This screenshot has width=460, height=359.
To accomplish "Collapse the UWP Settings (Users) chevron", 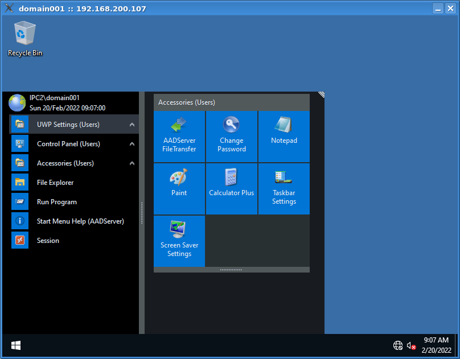I will 132,125.
